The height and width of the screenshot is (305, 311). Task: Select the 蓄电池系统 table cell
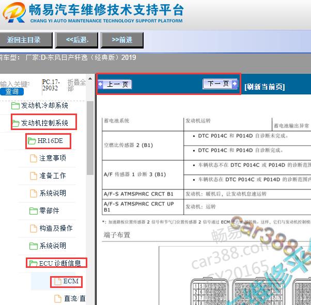click(x=143, y=124)
